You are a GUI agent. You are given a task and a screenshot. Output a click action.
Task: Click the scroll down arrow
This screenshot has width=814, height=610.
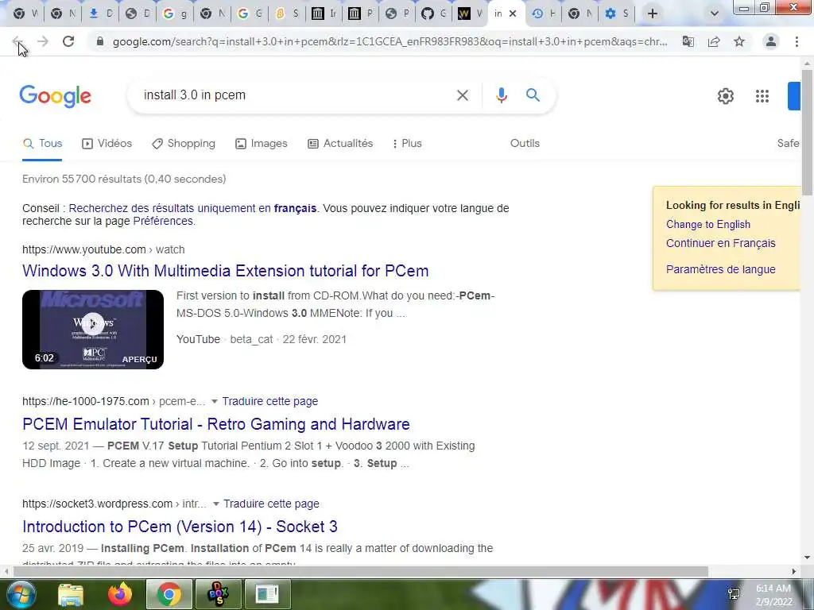pos(807,558)
